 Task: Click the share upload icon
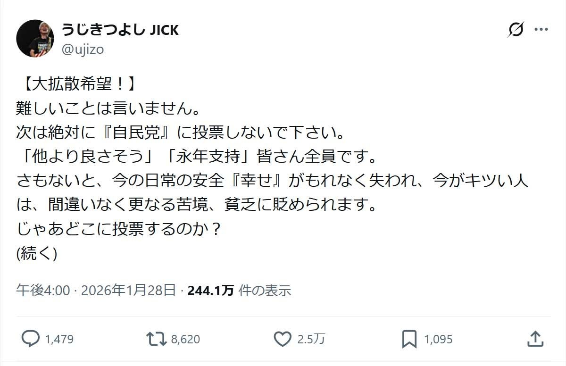coord(534,339)
